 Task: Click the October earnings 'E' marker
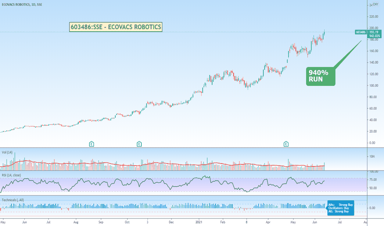(x=139, y=144)
